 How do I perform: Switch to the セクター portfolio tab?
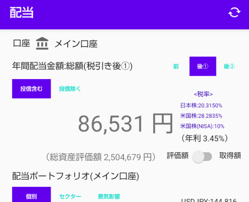pyautogui.click(x=70, y=197)
